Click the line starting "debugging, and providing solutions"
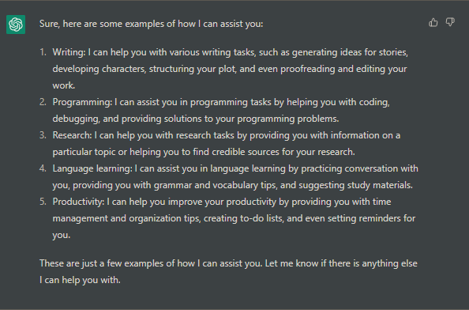This screenshot has height=310, width=469. click(196, 119)
